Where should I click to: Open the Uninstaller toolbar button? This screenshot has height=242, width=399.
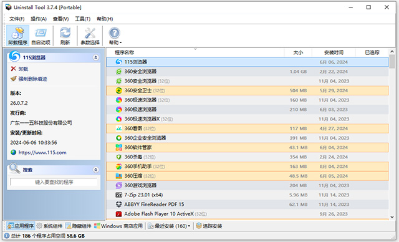coord(17,36)
